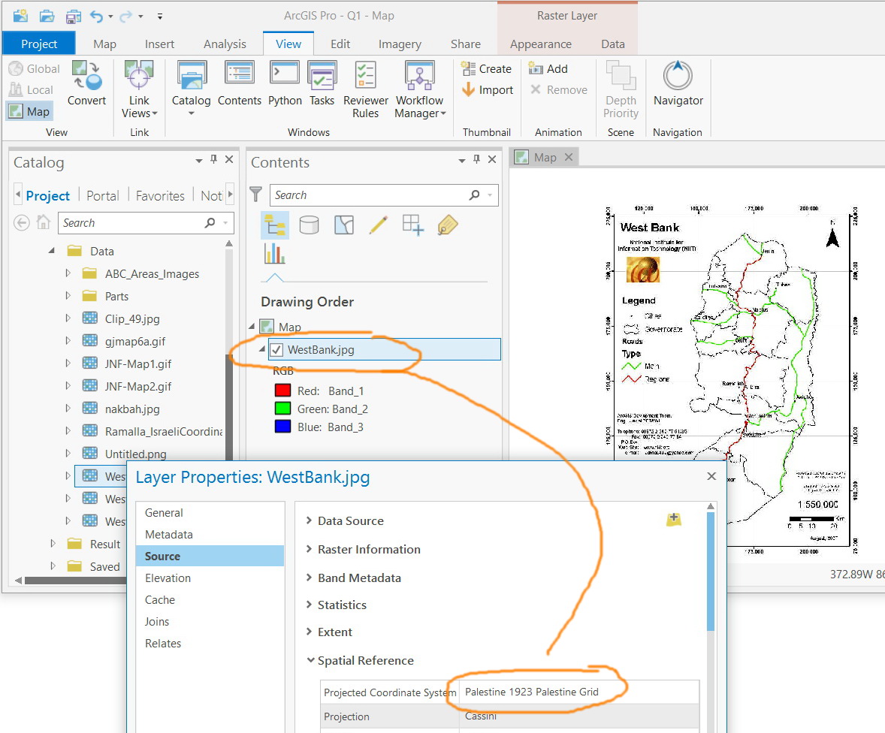This screenshot has height=733, width=885.
Task: Expand the Data Source section
Action: (310, 520)
